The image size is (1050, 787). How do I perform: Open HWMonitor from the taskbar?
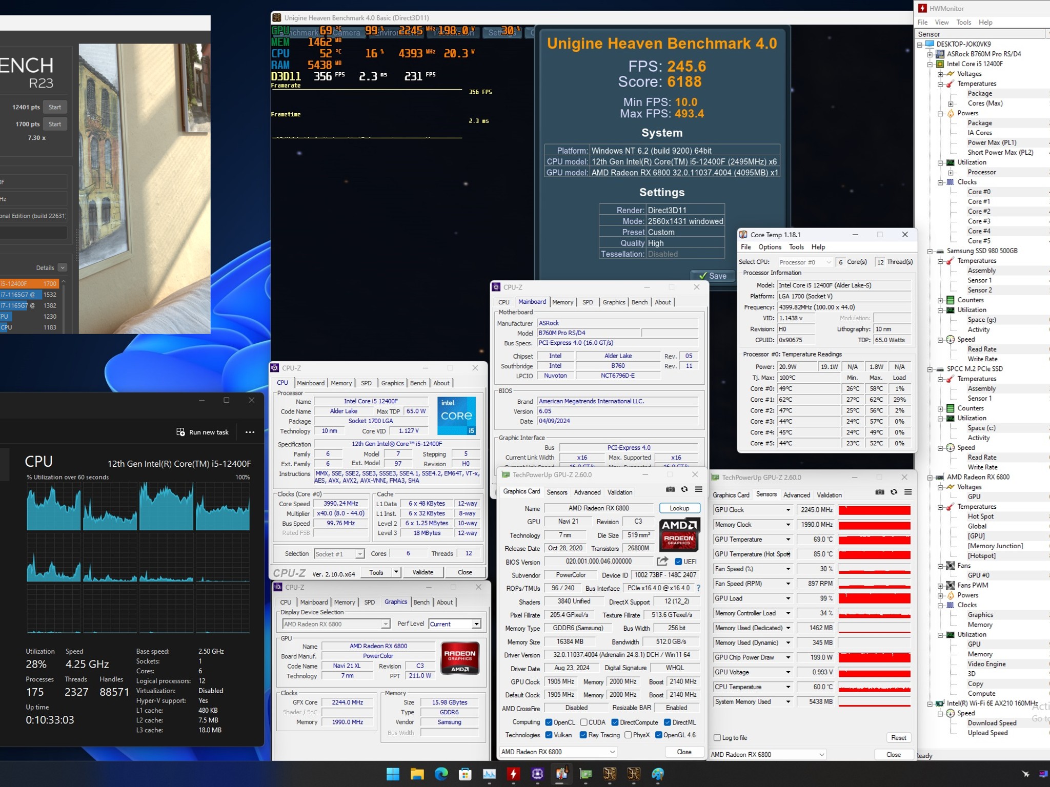coord(514,774)
